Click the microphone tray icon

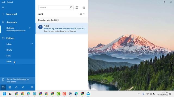[143, 94]
